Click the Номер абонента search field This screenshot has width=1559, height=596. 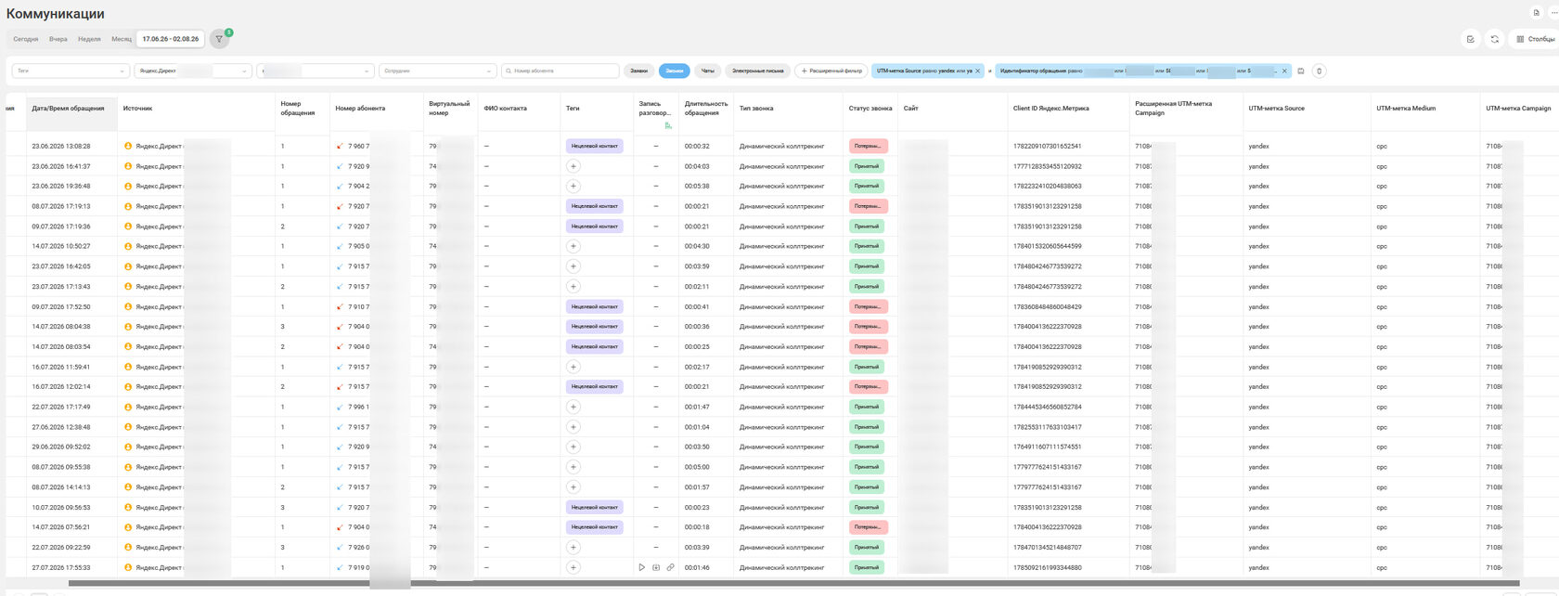pos(560,71)
